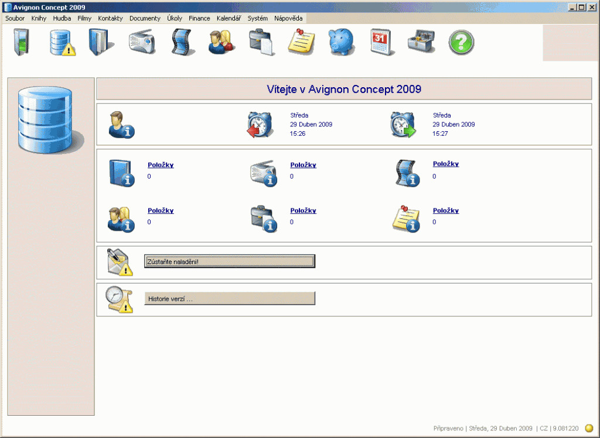Open the radio music toolbar icon
This screenshot has width=600, height=438.
[x=142, y=43]
